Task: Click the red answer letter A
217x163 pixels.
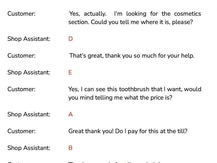Action: [x=71, y=114]
